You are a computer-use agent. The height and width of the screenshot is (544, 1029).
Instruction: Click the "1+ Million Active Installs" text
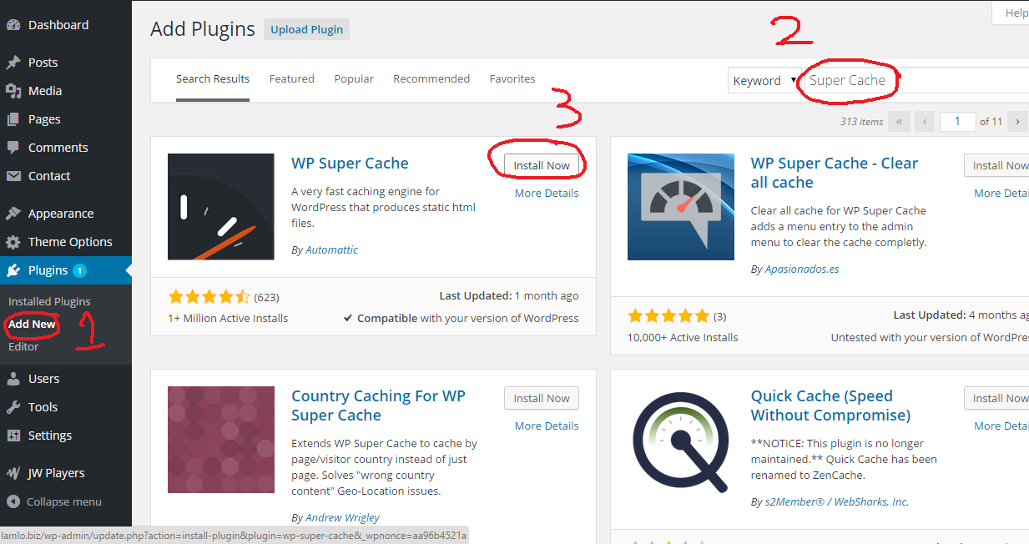[x=228, y=318]
